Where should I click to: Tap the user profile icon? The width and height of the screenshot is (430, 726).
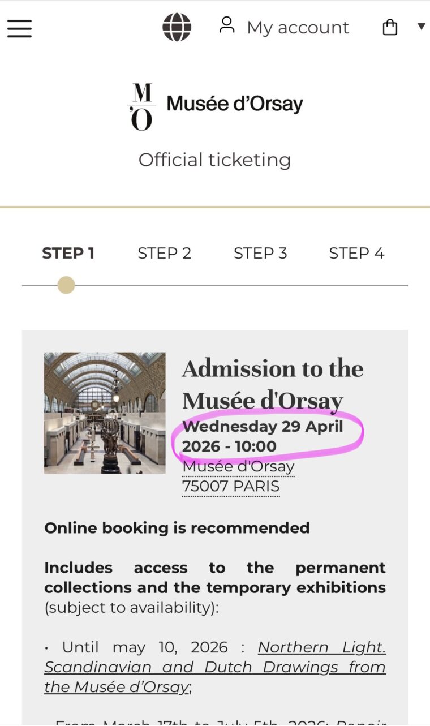point(227,25)
